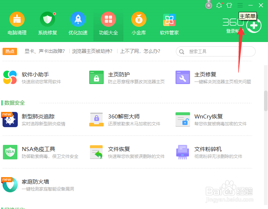Image resolution: width=268 pixels, height=209 pixels.
Task: Click the WnCry恢复 title text
Action: (x=209, y=116)
